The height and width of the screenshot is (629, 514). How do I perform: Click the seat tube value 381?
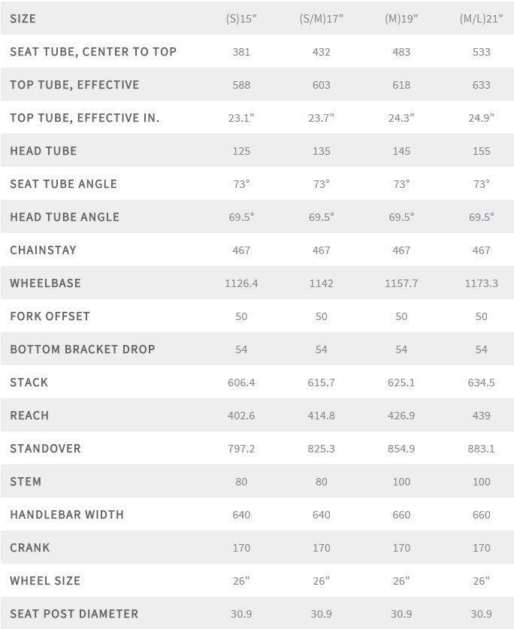pos(241,52)
